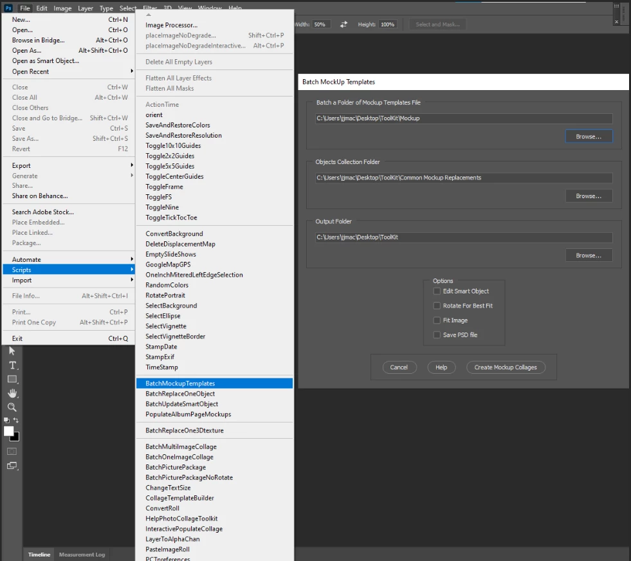Click the Height 100% field
631x561 pixels.
389,24
